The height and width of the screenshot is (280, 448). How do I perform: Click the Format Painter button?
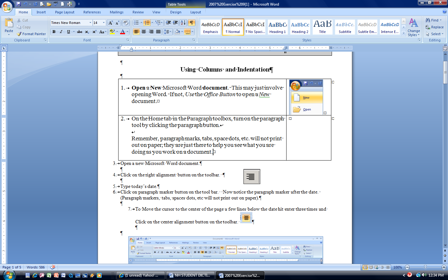click(x=31, y=34)
